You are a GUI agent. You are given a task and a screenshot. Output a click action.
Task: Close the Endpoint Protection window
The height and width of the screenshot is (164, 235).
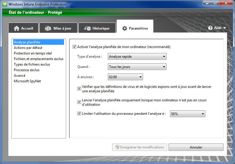coord(226,3)
